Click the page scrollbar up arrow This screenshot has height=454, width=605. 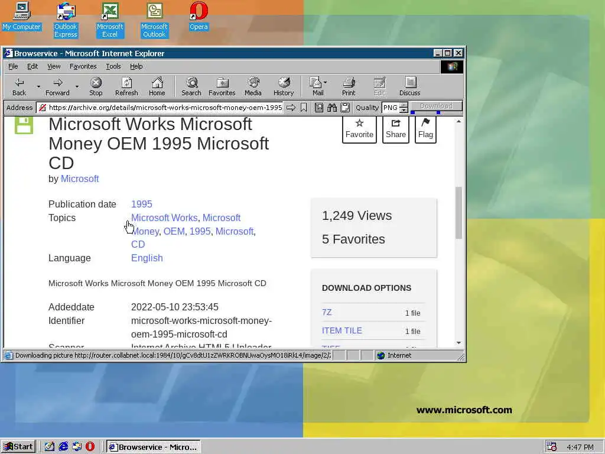click(458, 122)
